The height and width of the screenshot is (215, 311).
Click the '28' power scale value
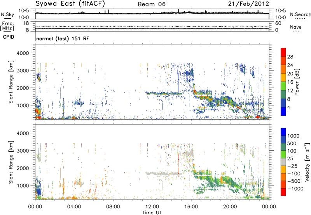tap(290, 57)
